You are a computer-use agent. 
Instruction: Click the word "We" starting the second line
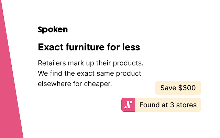click(x=43, y=73)
